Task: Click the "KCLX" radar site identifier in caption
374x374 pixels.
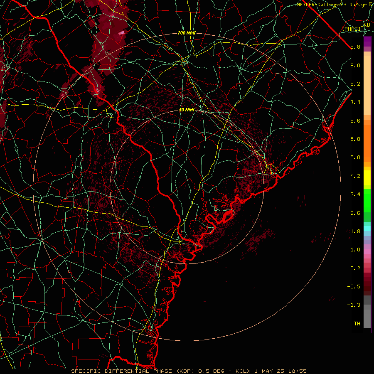Action: tap(243, 371)
